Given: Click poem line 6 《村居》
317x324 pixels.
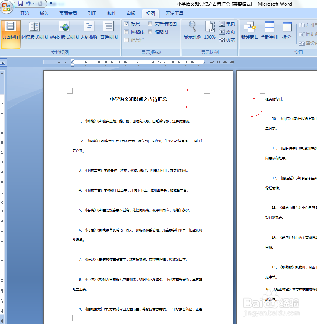Looking at the screenshot, I should (141, 230).
